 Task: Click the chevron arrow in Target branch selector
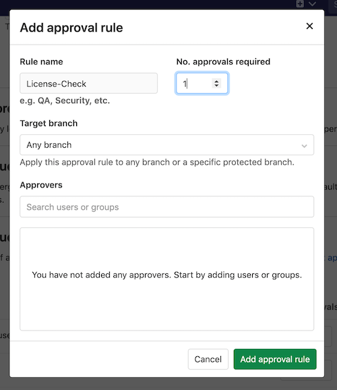pos(304,146)
